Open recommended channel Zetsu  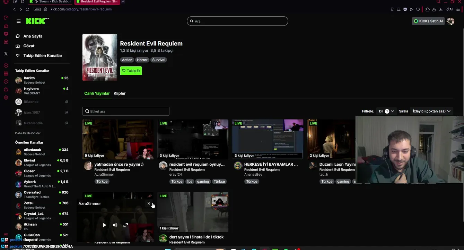tap(42, 205)
